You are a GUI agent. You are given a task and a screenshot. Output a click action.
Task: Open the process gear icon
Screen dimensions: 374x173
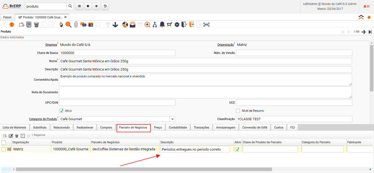pos(177,25)
